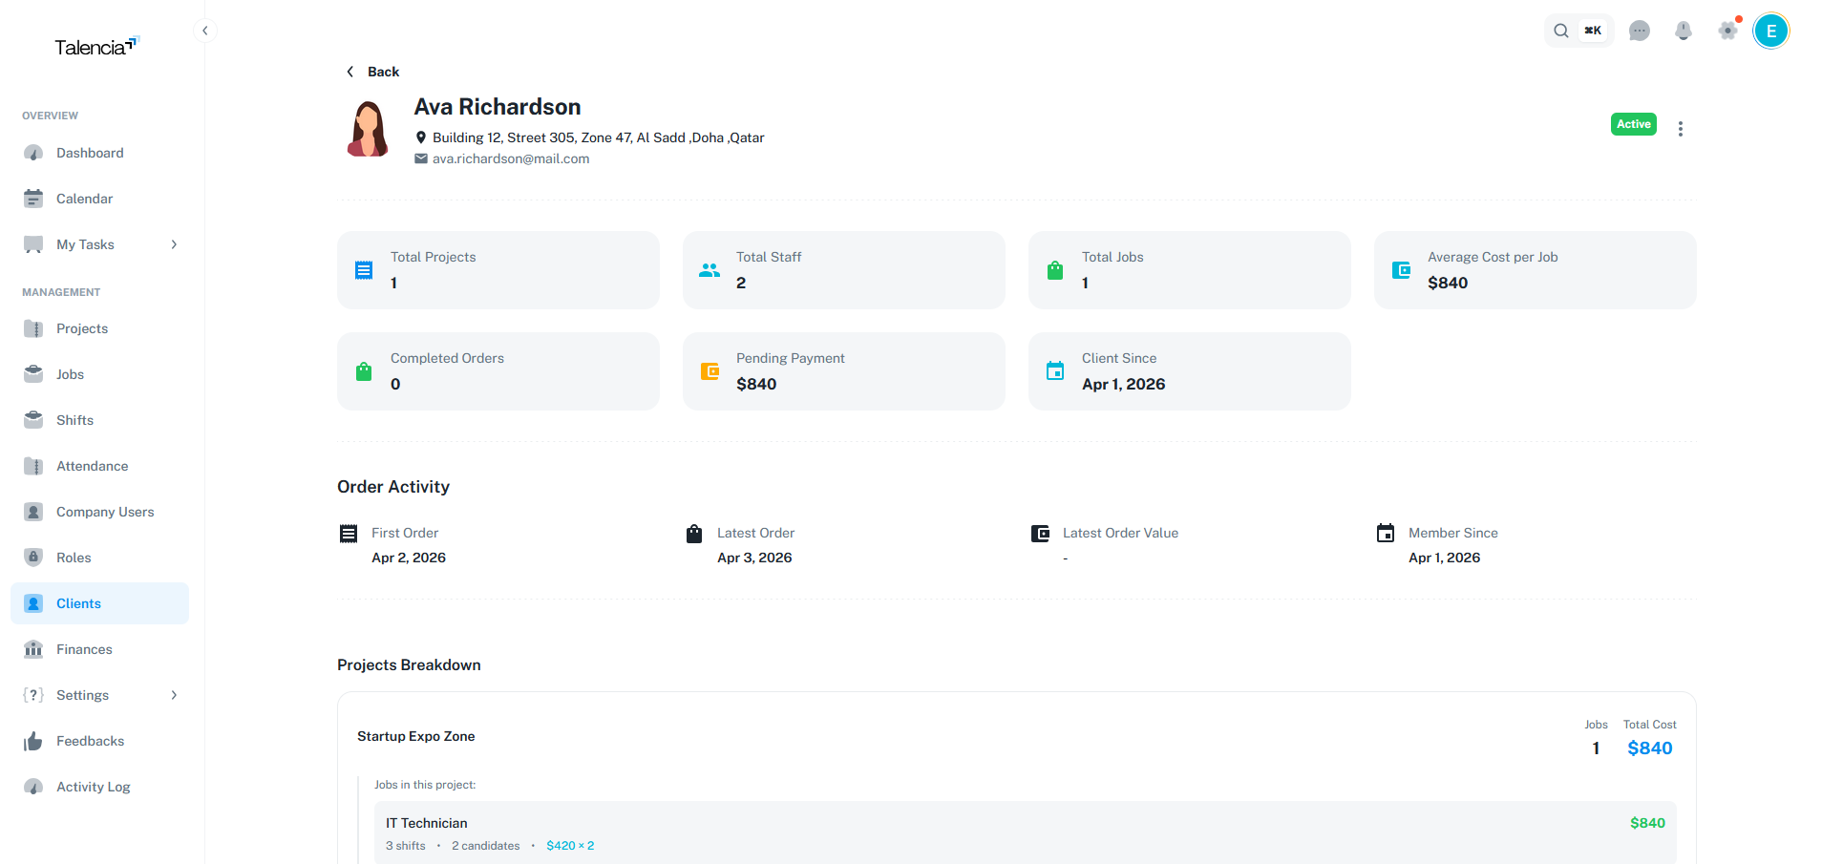Open the Company Users page
1822x864 pixels.
[x=104, y=511]
